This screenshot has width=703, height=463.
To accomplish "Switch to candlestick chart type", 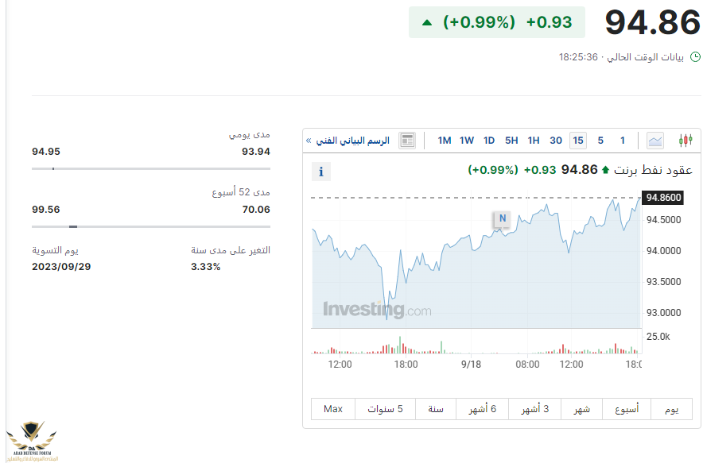I will (685, 141).
